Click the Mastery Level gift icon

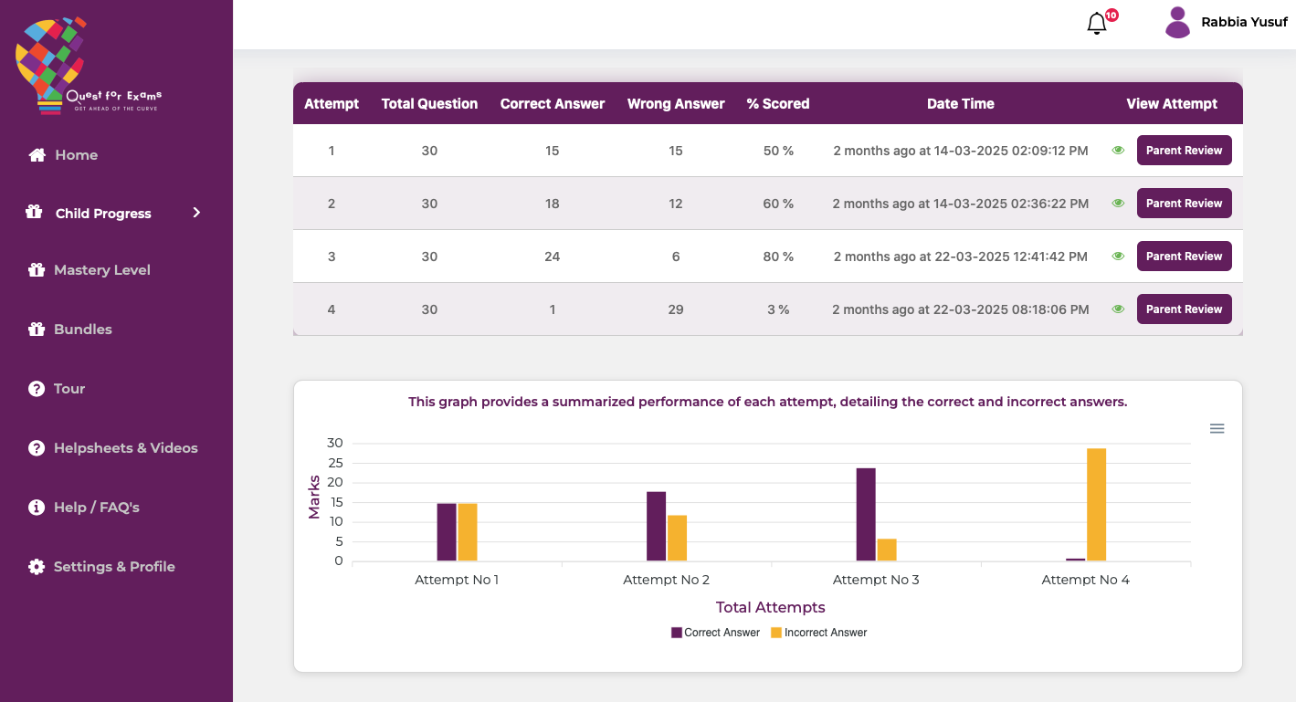pyautogui.click(x=37, y=270)
